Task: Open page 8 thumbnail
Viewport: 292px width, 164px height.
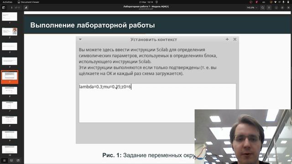Action: (10, 120)
